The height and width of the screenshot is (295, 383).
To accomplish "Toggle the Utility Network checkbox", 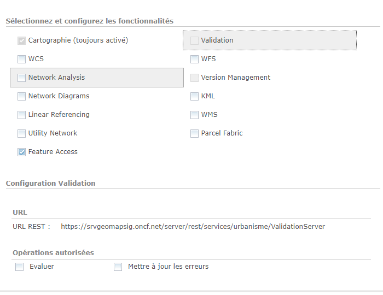I will point(21,133).
